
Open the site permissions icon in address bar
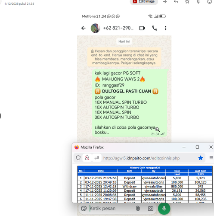coord(97,158)
